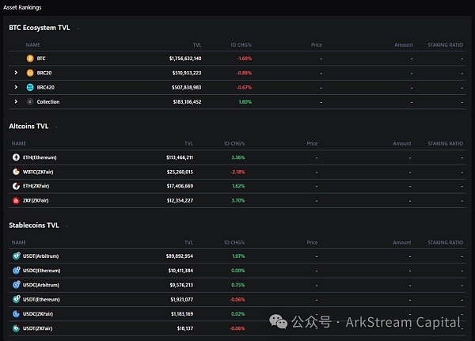Viewport: 475px width, 341px height.
Task: Sort BTC Ecosystem table by TVL column
Action: pos(196,44)
